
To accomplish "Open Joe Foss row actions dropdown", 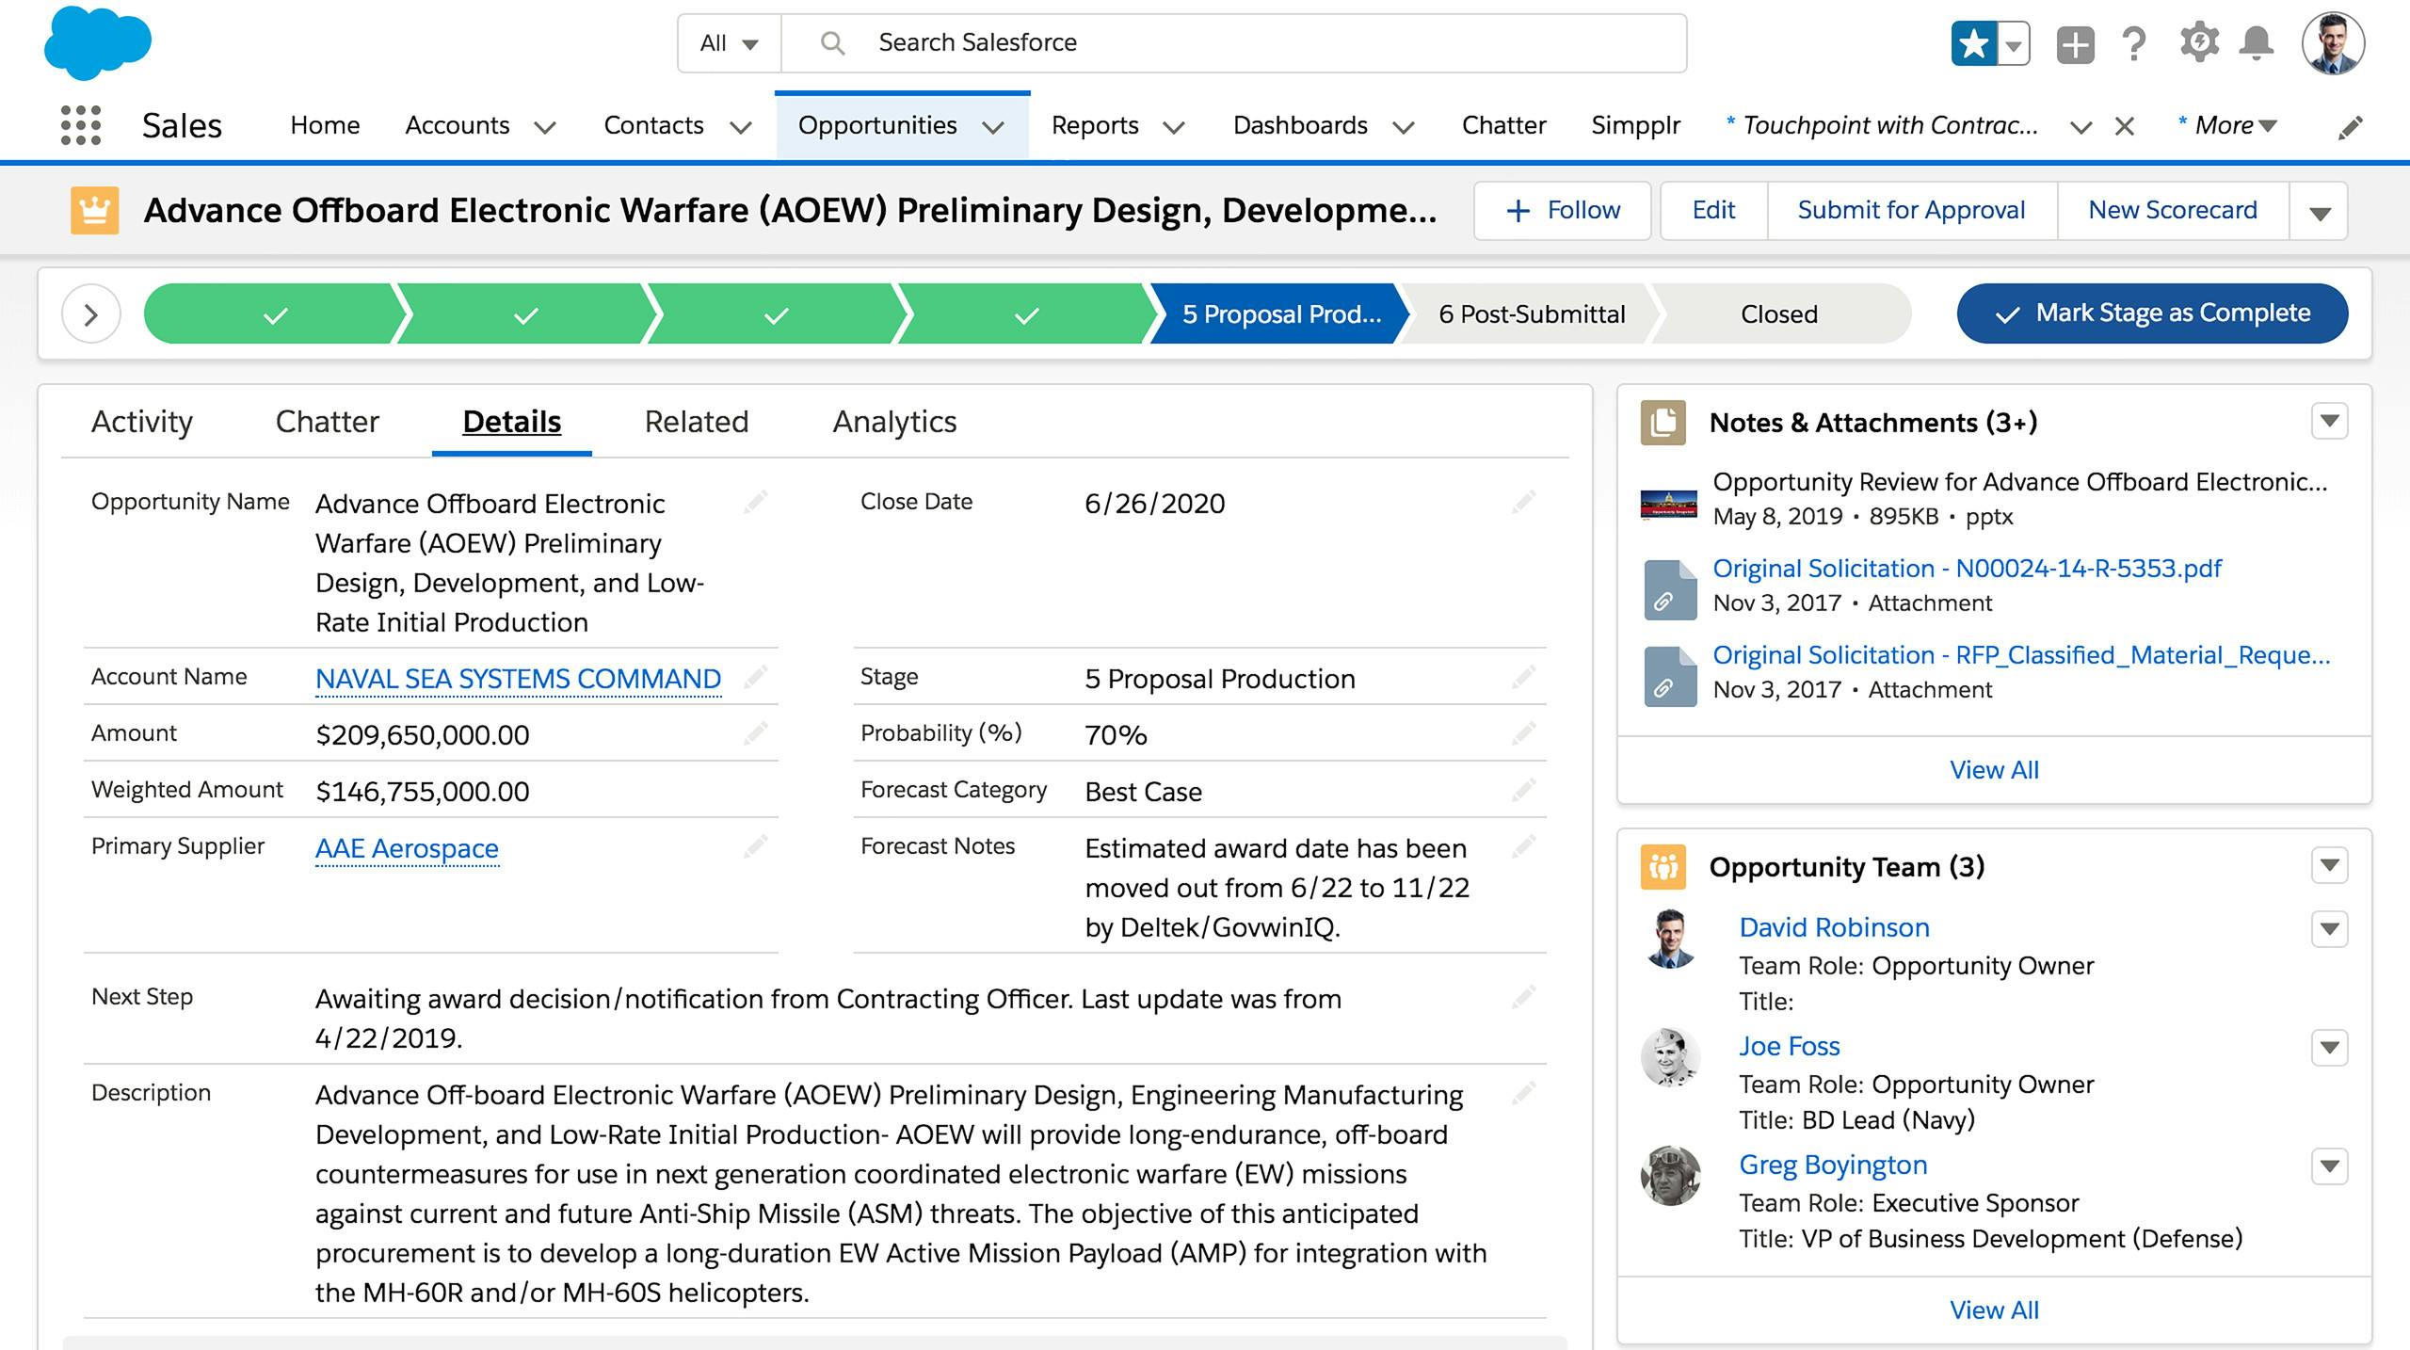I will [x=2330, y=1048].
